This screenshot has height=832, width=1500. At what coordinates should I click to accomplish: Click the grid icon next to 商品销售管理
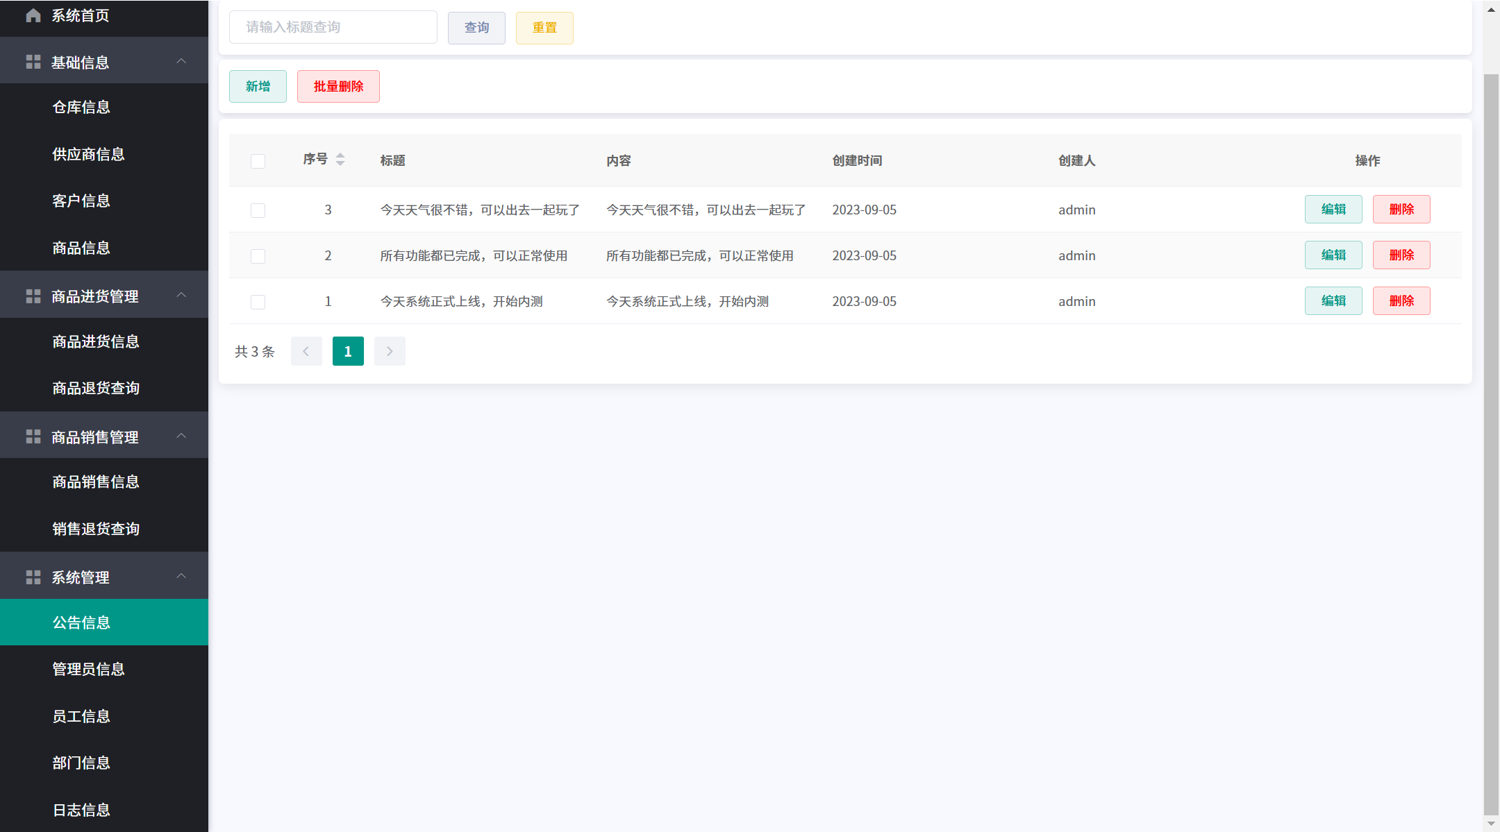[x=33, y=436]
